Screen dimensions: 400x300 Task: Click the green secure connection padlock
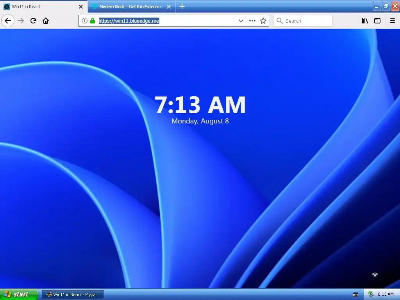point(93,21)
